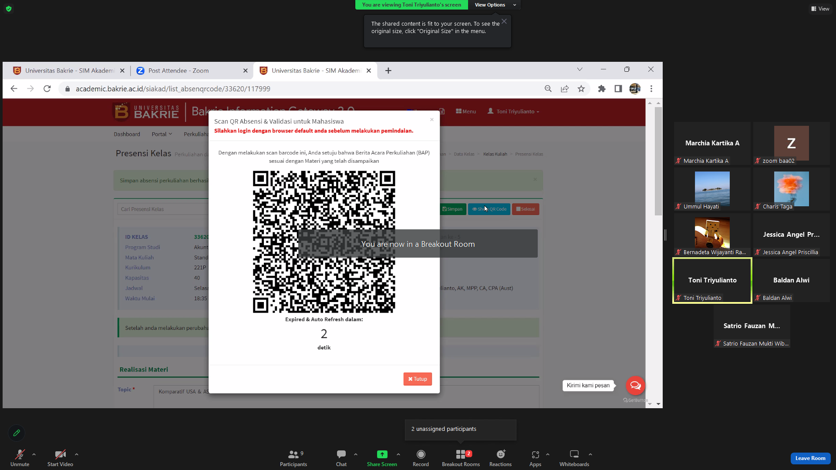Open Toni Triyulianto user dropdown
This screenshot has height=470, width=836.
513,111
